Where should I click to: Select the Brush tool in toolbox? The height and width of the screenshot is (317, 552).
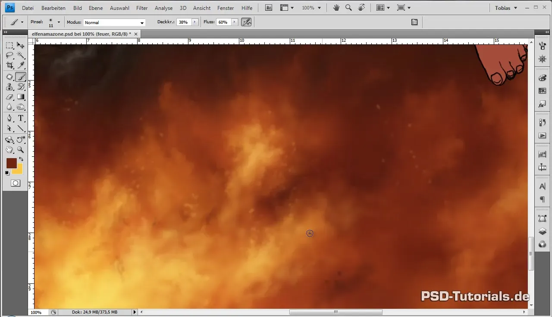(x=20, y=77)
